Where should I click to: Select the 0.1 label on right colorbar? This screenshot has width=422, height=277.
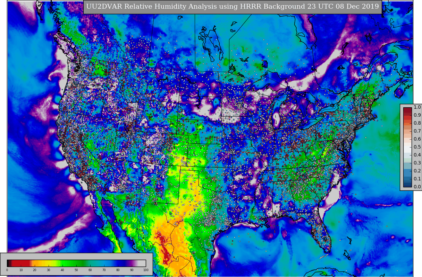click(417, 179)
